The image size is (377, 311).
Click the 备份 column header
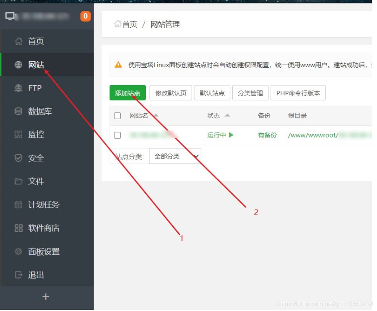(264, 116)
